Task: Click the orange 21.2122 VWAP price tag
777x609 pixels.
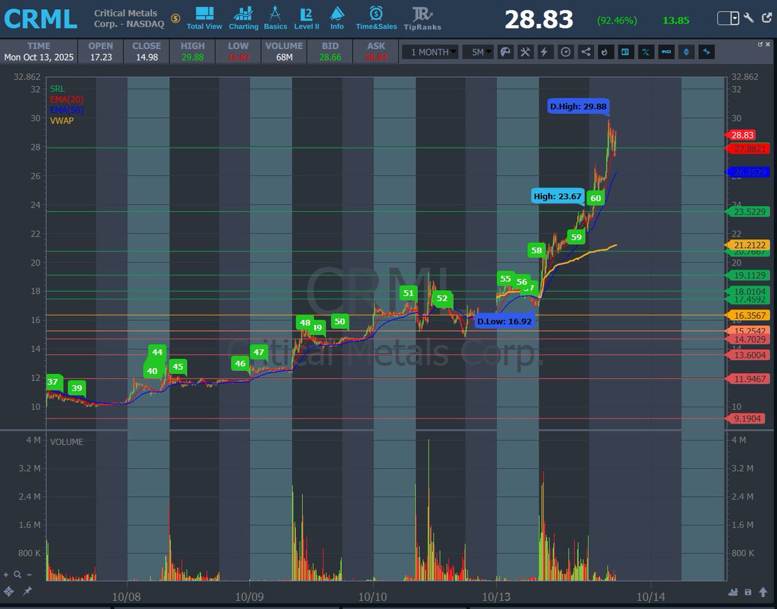Action: click(x=749, y=245)
